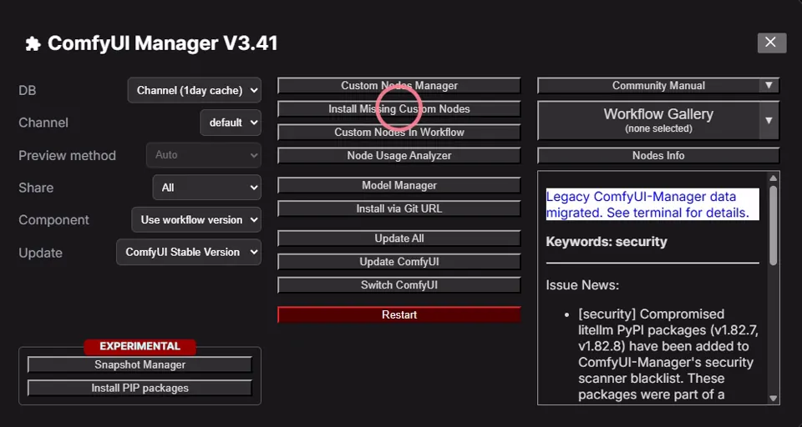Open the Channel default dropdown
The image size is (802, 427).
[x=231, y=123]
